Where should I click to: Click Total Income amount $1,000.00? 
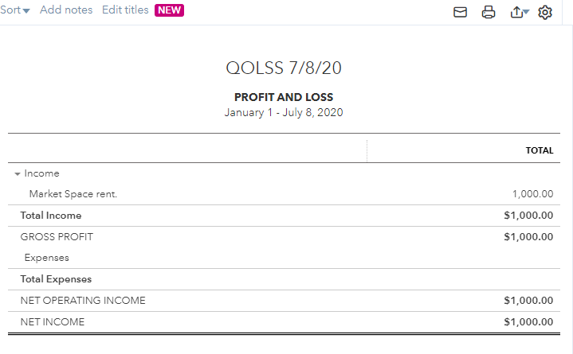[528, 216]
